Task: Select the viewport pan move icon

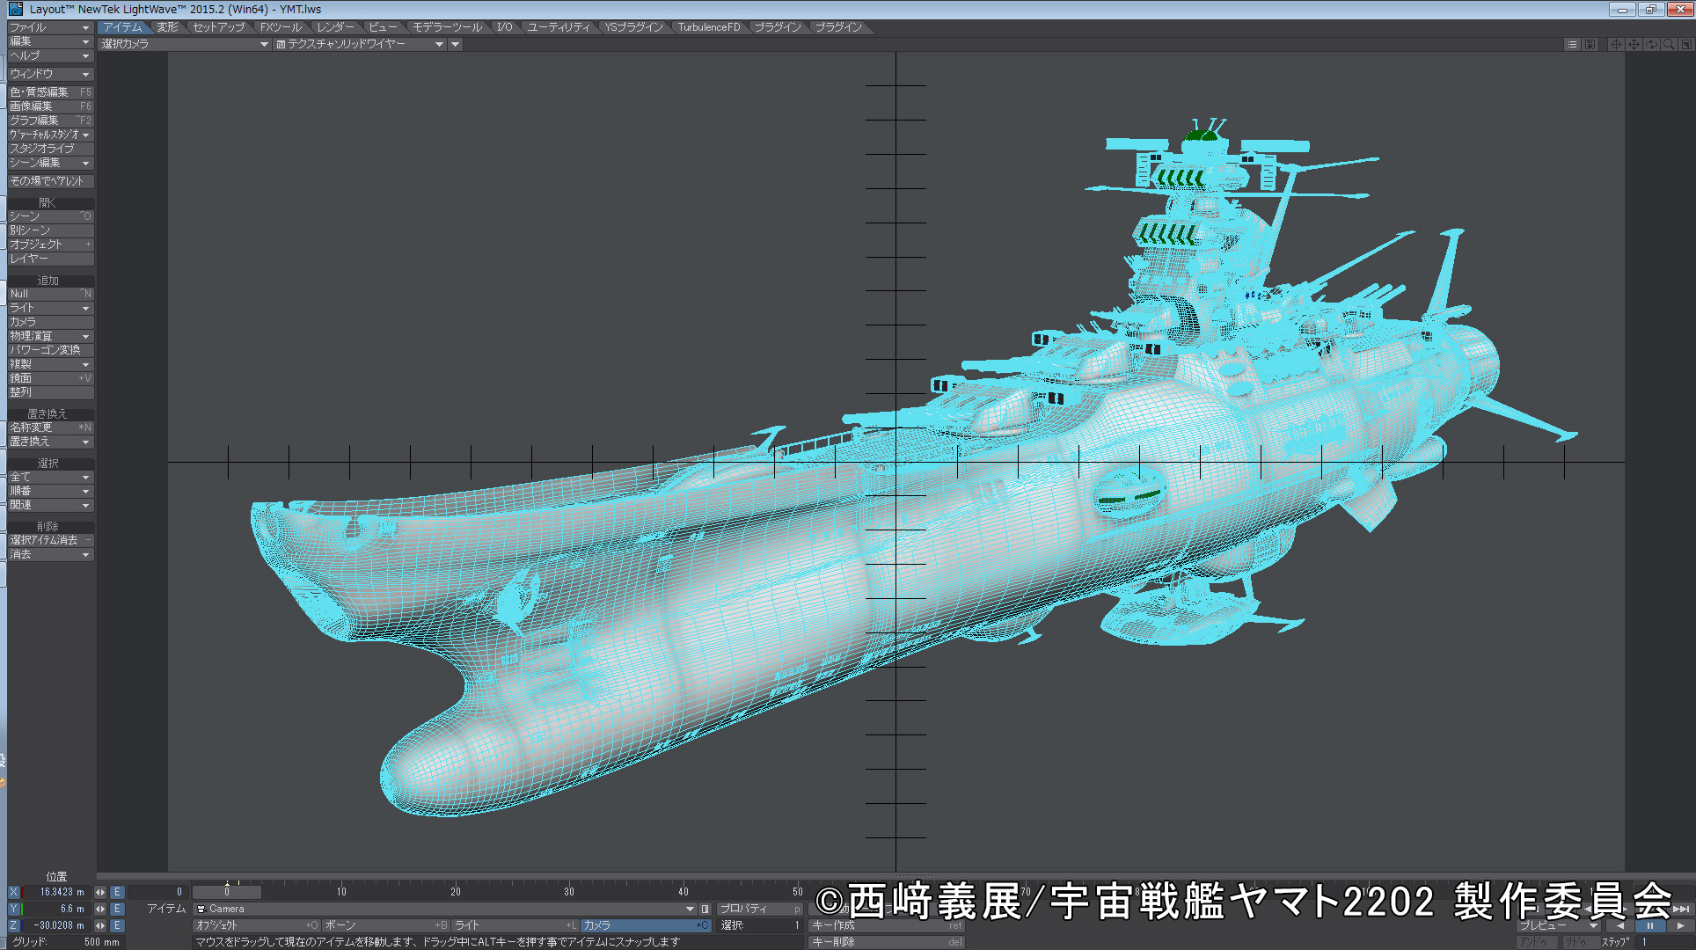Action: click(x=1634, y=44)
